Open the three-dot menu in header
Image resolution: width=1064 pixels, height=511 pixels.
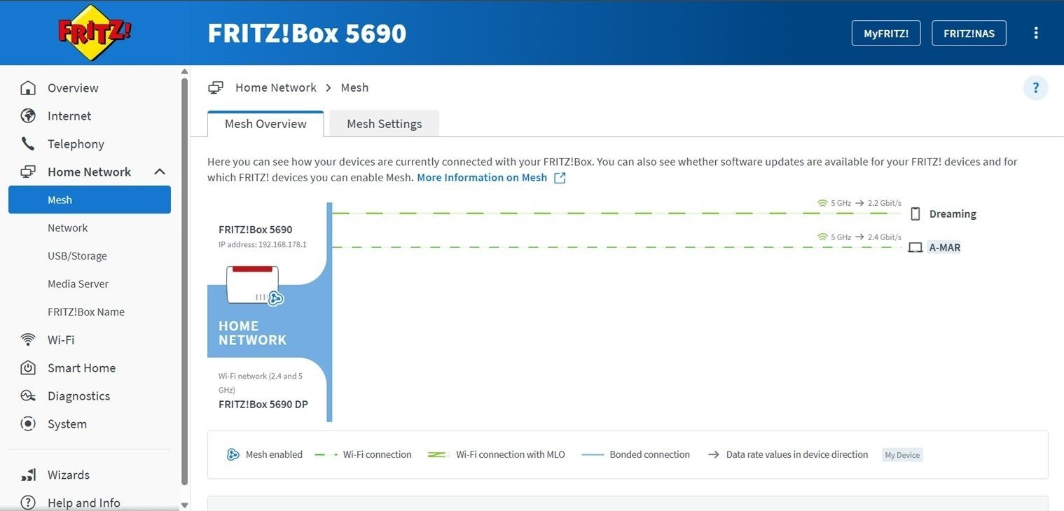[x=1036, y=33]
